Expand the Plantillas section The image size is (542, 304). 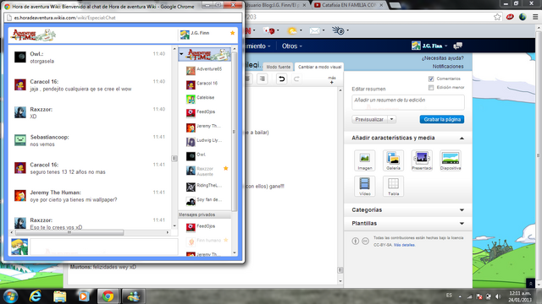(462, 223)
